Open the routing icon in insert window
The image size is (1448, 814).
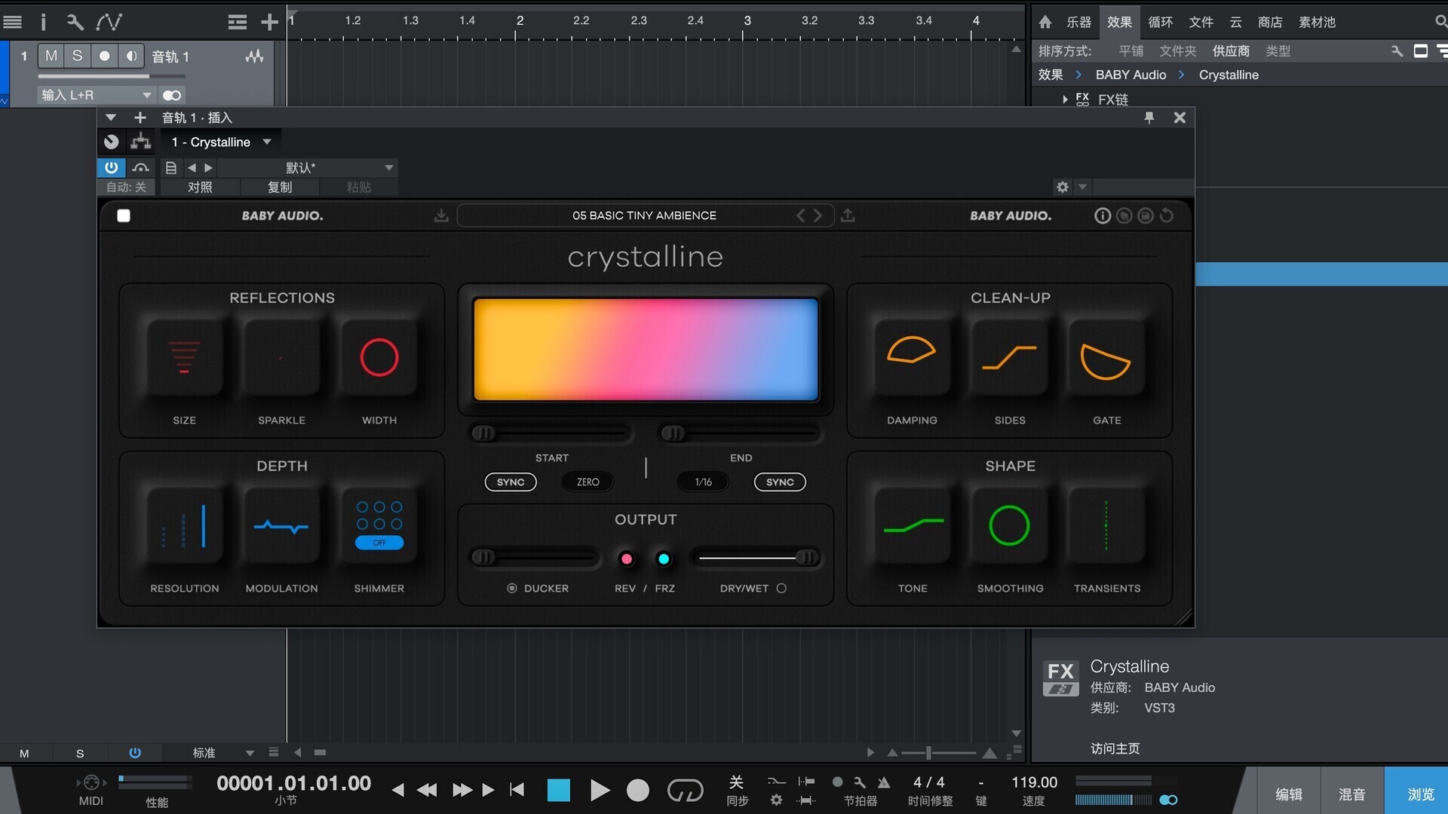(140, 142)
